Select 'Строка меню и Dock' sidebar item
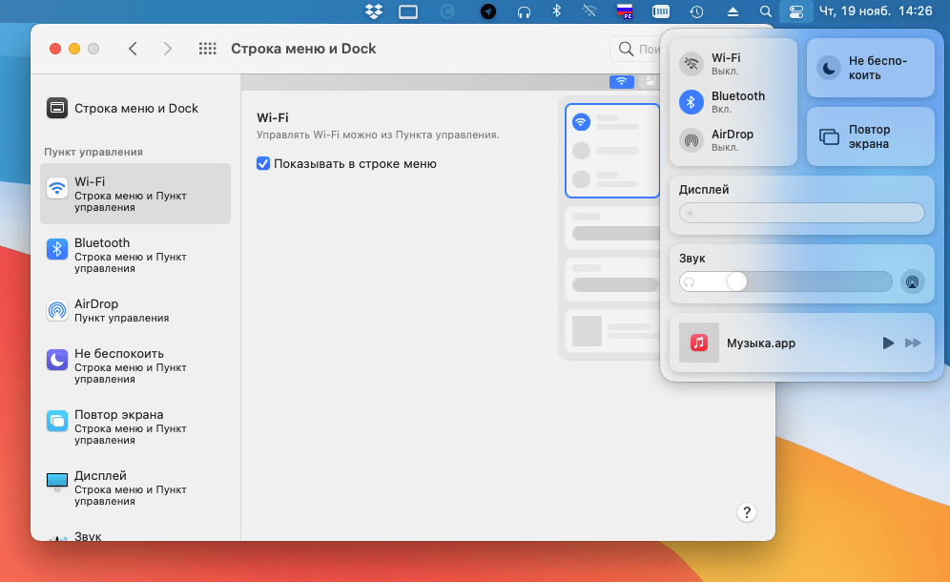This screenshot has width=950, height=582. [135, 109]
